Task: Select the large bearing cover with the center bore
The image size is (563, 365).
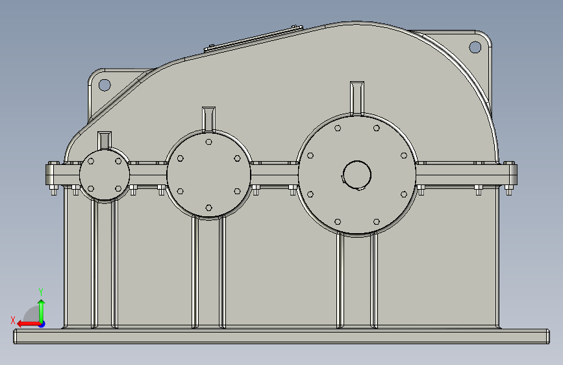Action: tap(357, 175)
